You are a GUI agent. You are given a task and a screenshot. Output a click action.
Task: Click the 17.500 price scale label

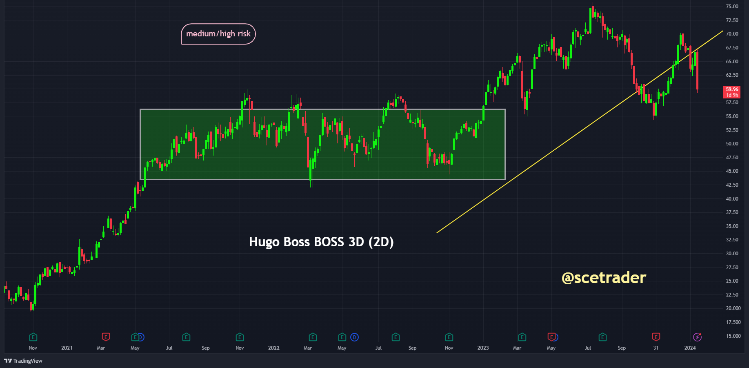tap(733, 322)
